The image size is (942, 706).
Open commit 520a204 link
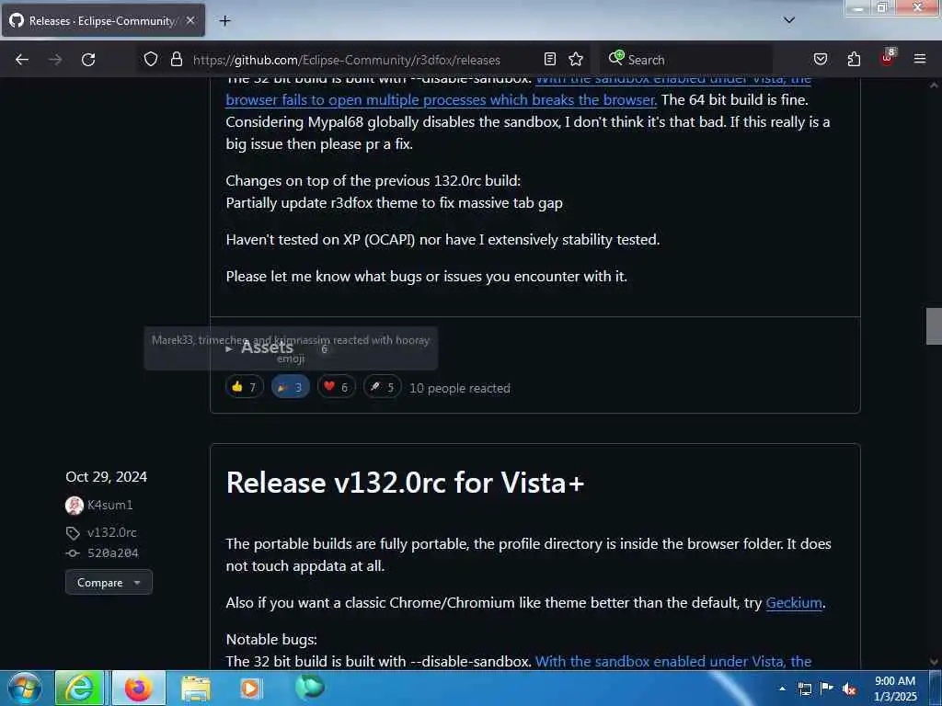(x=113, y=552)
